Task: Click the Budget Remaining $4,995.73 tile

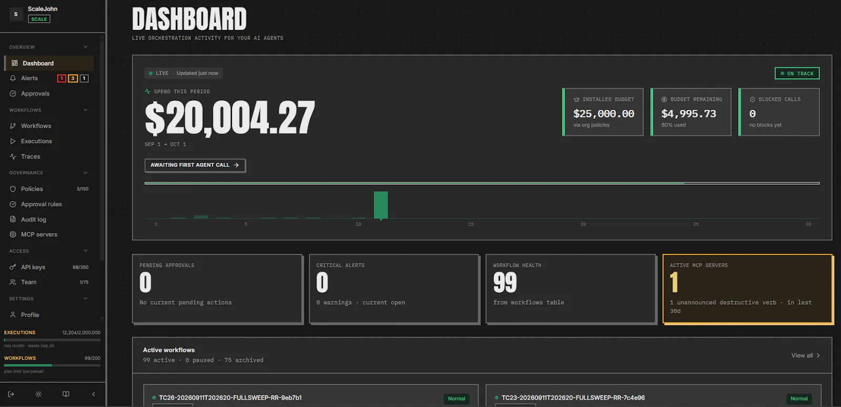Action: point(691,112)
